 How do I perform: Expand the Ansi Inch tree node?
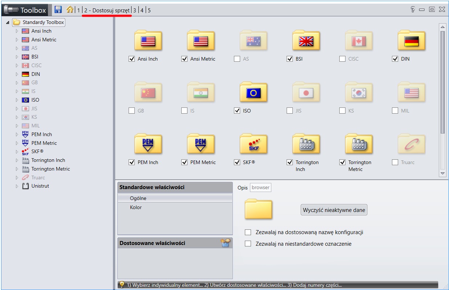click(x=17, y=31)
